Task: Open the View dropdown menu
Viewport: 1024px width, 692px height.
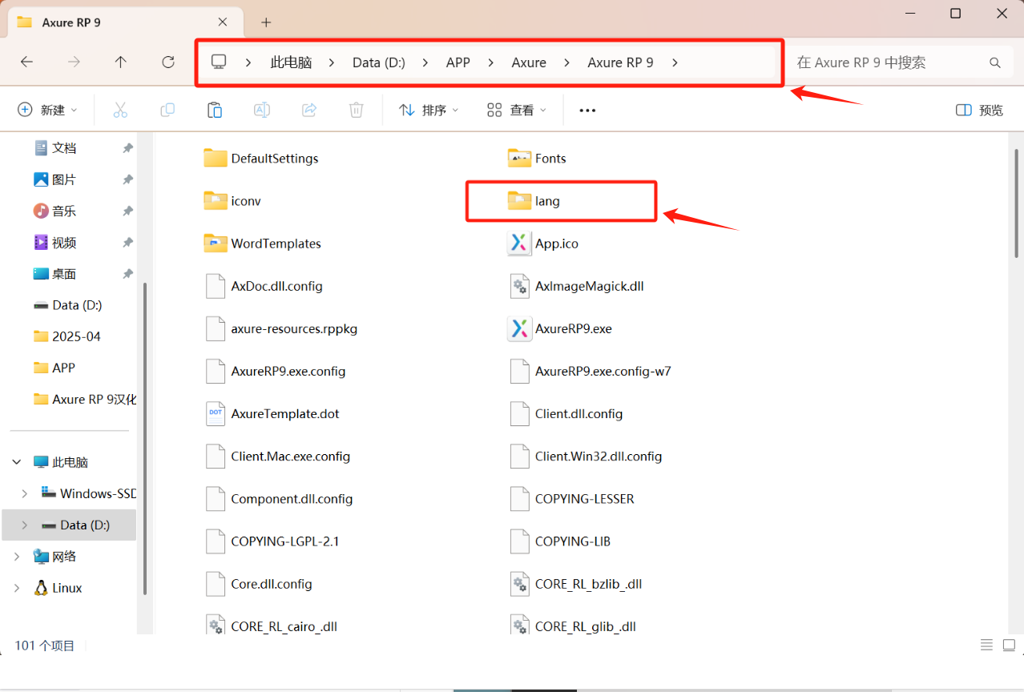Action: click(x=517, y=110)
